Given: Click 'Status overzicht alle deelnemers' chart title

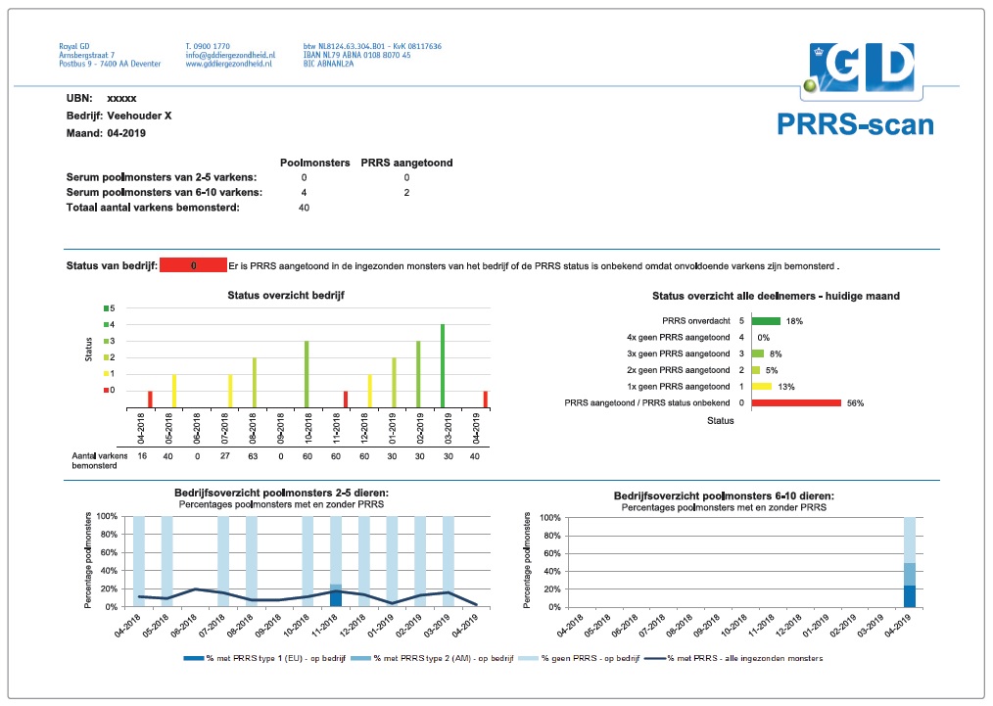Looking at the screenshot, I should point(776,296).
